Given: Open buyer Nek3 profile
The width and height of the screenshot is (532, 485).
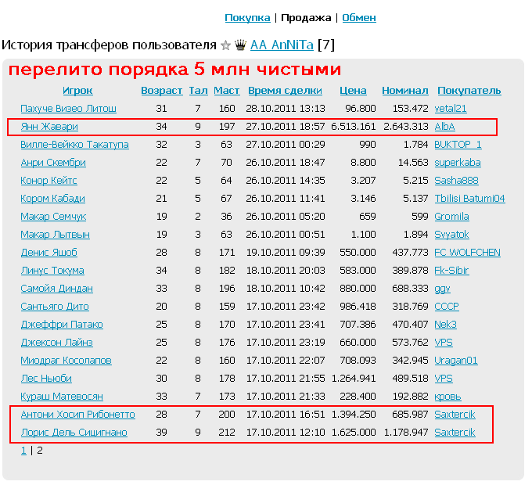Looking at the screenshot, I should [445, 324].
